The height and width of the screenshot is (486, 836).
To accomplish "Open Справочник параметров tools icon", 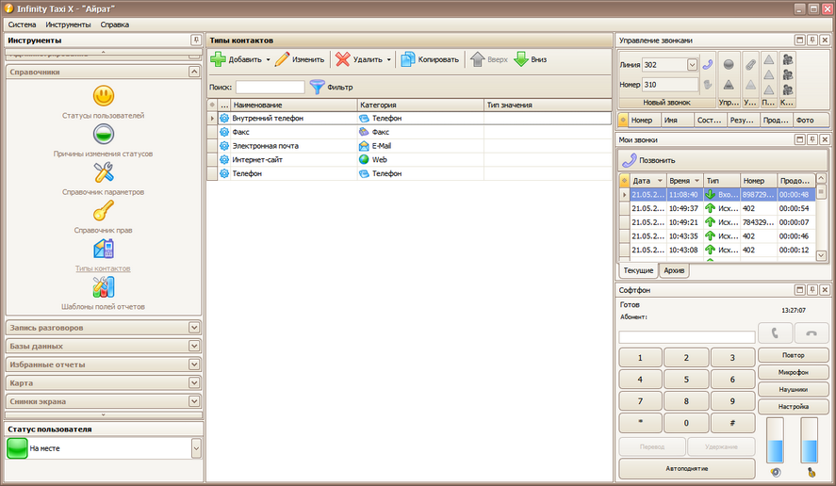I will click(x=104, y=172).
